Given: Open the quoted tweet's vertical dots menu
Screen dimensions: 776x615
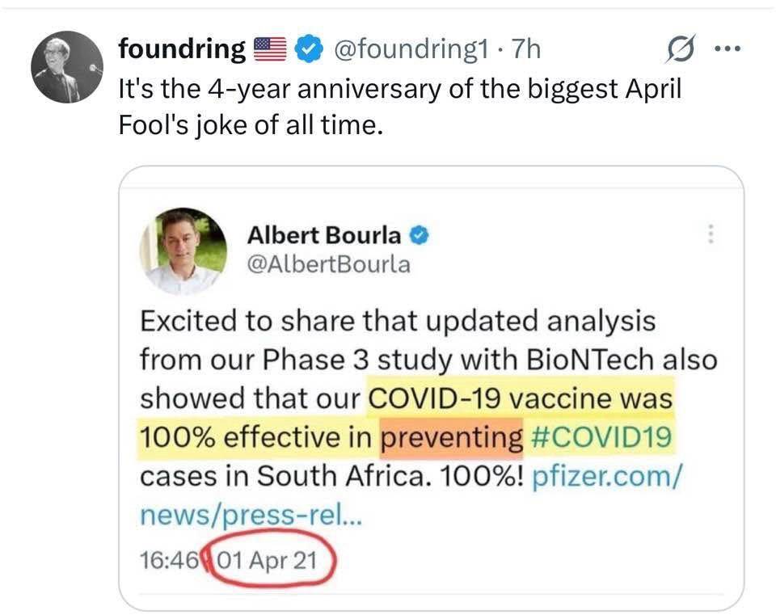Looking at the screenshot, I should [711, 234].
